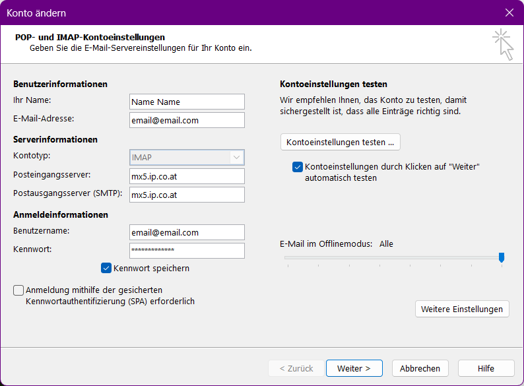
Task: Uncheck the Kennwort speichern checkbox
Action: pos(106,268)
